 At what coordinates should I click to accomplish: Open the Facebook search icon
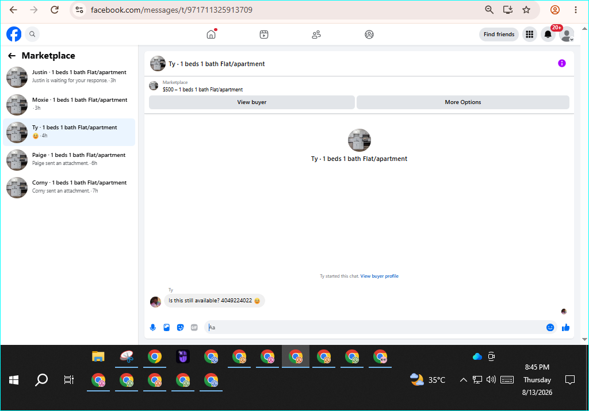[32, 34]
